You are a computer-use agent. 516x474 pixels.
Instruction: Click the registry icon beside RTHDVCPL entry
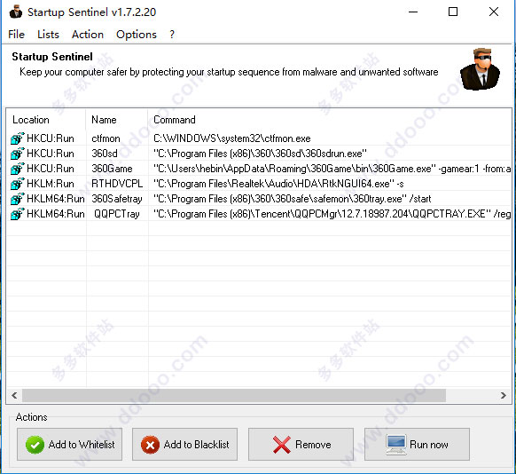(x=18, y=184)
